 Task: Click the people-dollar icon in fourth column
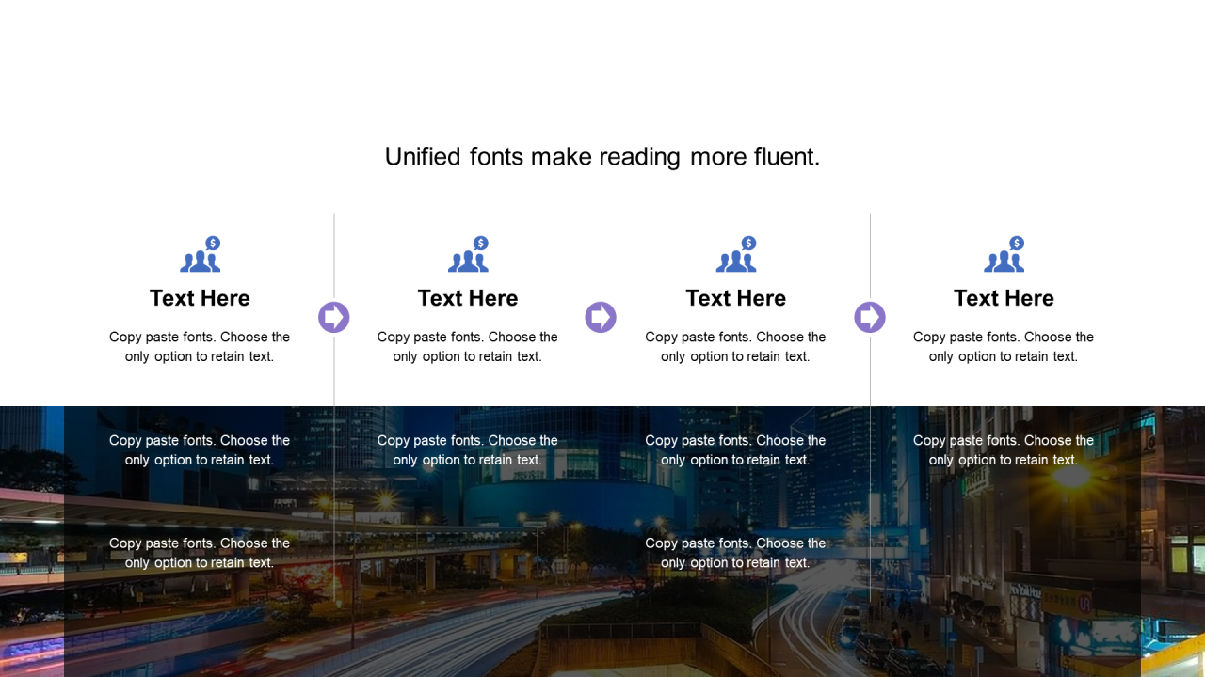(1004, 254)
